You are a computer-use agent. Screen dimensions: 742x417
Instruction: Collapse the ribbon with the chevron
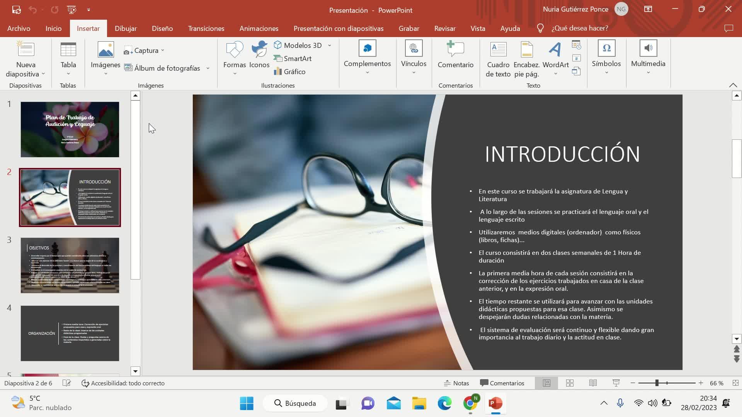733,85
